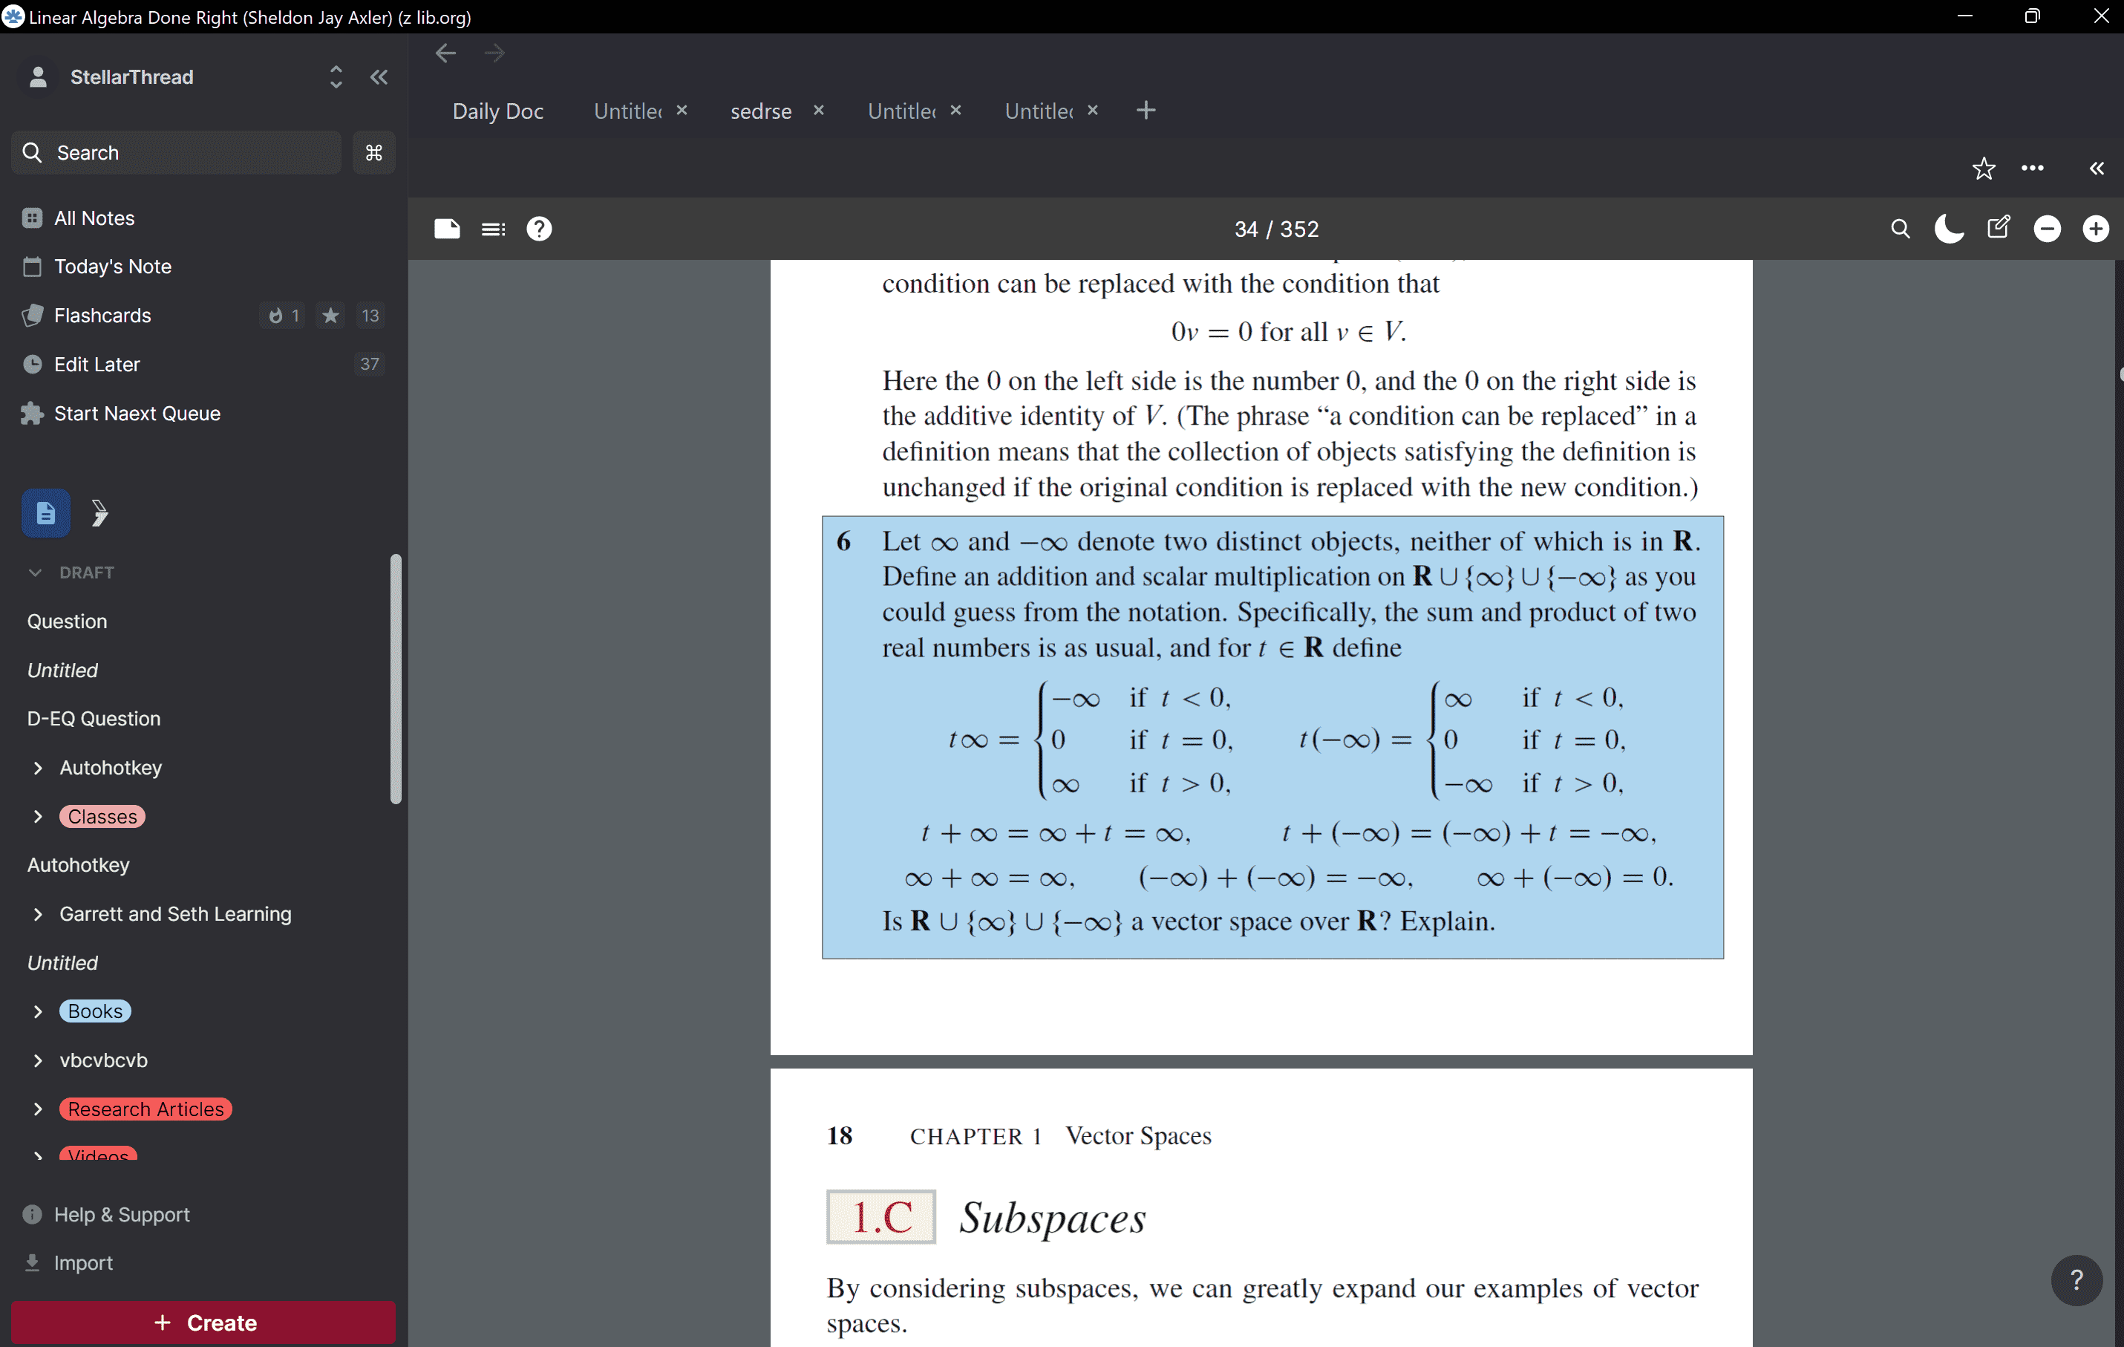The image size is (2124, 1347).
Task: Open the Classes tag note
Action: coord(102,817)
